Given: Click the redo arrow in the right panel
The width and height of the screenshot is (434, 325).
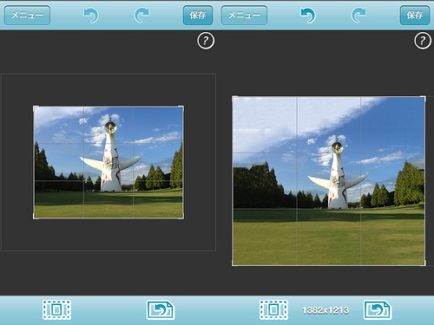Looking at the screenshot, I should tap(358, 16).
